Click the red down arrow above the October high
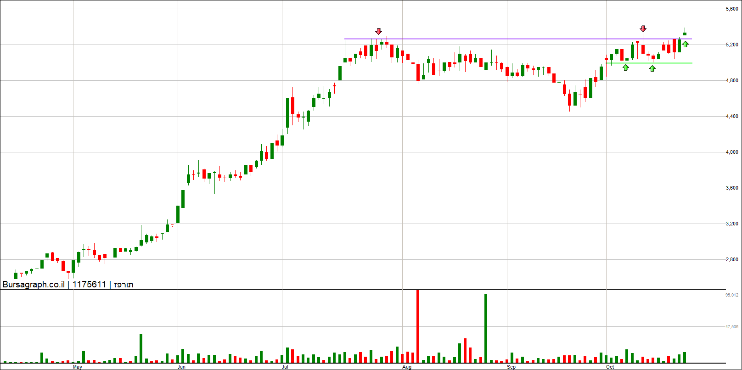 [643, 28]
